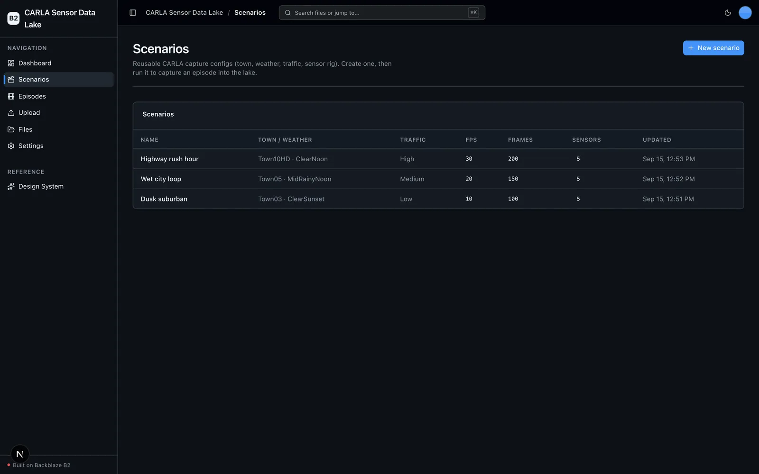Viewport: 759px width, 474px height.
Task: Toggle the sidebar panel icon
Action: (x=133, y=13)
